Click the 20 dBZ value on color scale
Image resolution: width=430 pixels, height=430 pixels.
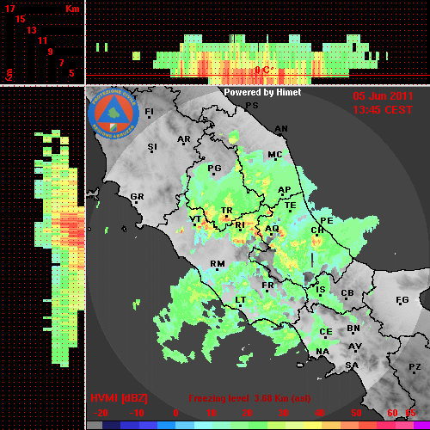247,413
